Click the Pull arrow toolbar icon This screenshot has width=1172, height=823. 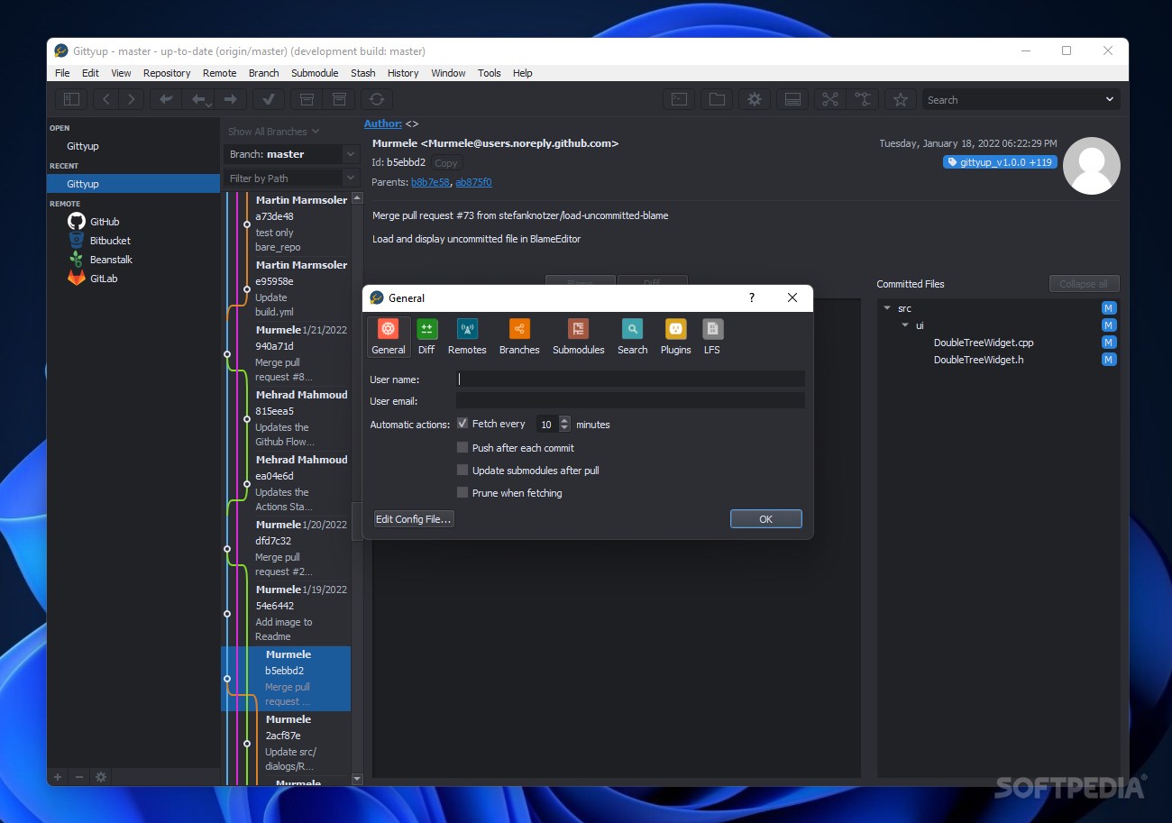(199, 99)
